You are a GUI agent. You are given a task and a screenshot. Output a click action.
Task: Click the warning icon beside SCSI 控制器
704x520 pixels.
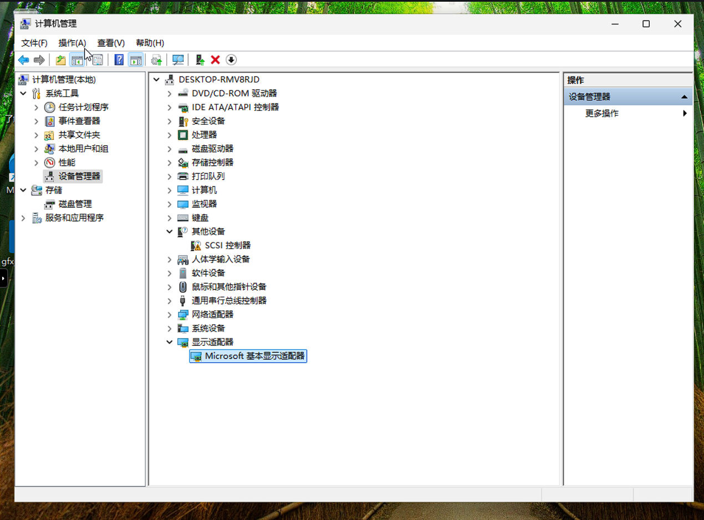click(196, 245)
